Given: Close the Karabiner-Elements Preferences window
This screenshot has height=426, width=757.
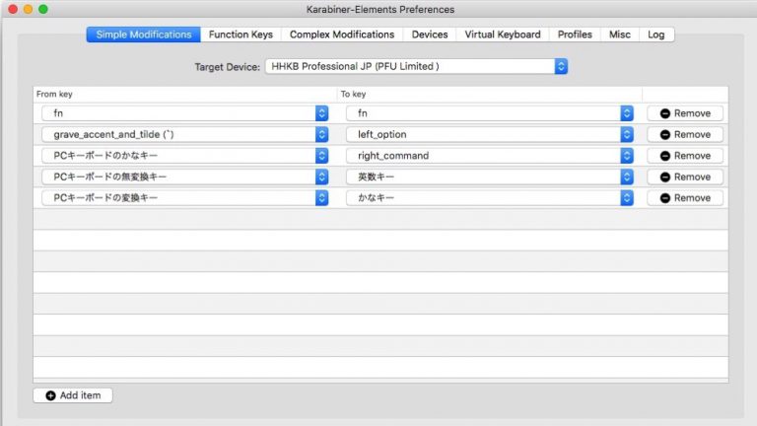Looking at the screenshot, I should 13,9.
